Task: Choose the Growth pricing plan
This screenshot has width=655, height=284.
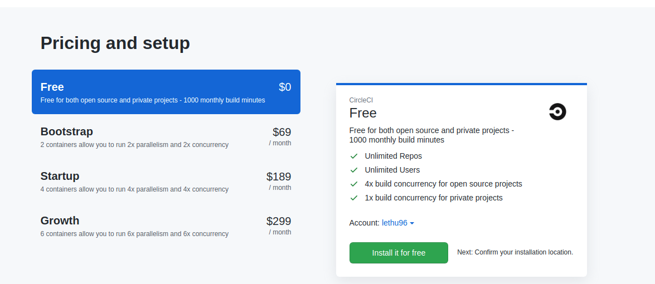Action: pyautogui.click(x=166, y=226)
